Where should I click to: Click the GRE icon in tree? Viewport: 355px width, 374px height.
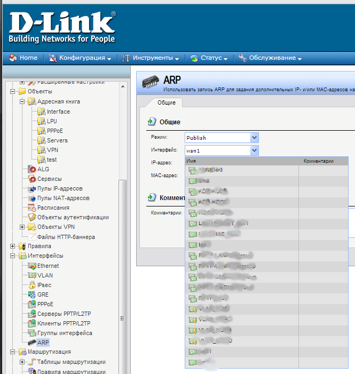31,295
